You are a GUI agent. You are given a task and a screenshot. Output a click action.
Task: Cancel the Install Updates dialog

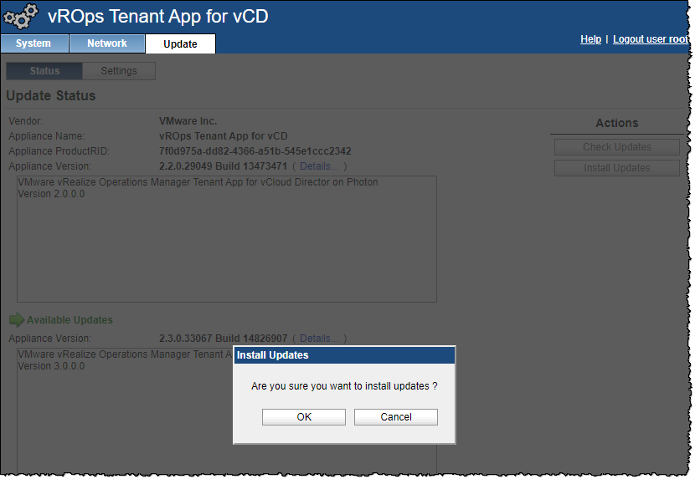pyautogui.click(x=396, y=417)
